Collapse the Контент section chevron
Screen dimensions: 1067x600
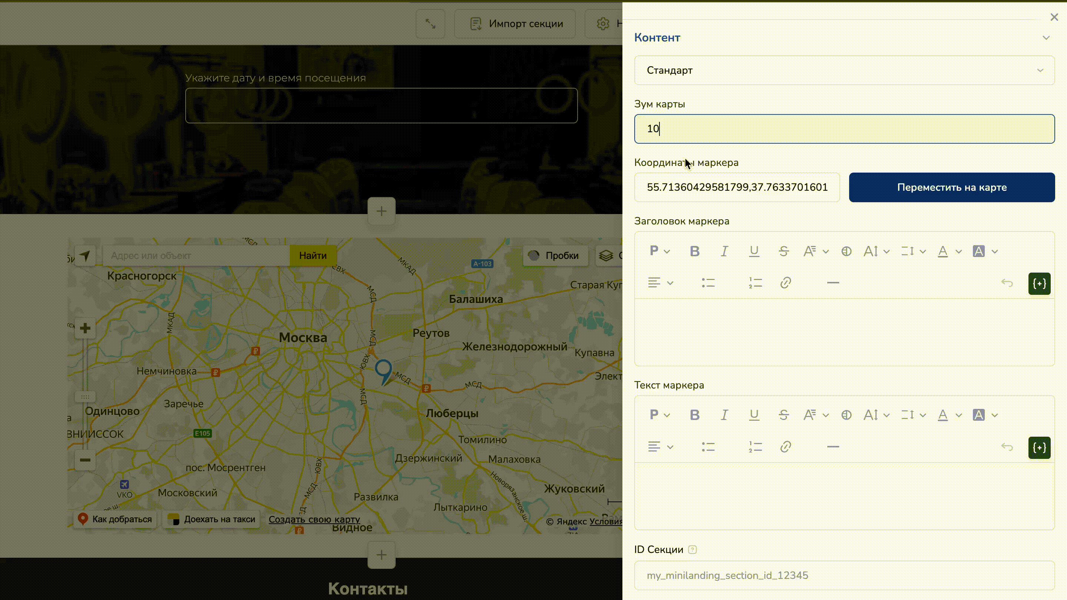1046,38
